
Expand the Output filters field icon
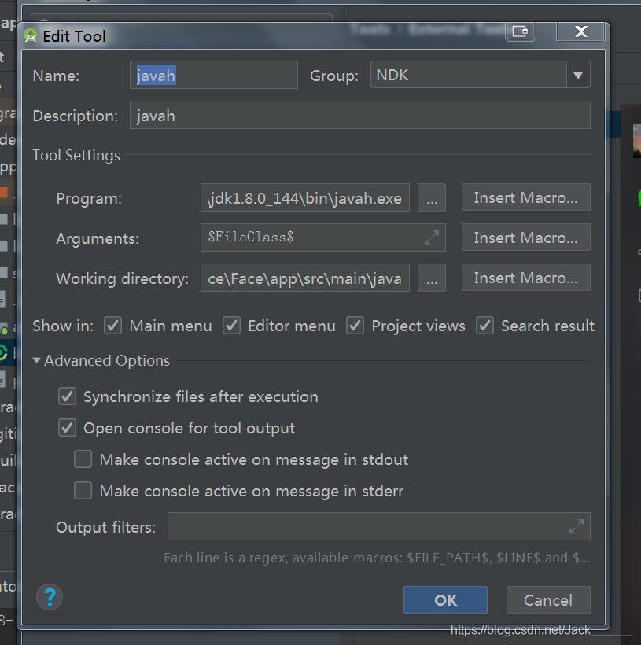coord(577,526)
